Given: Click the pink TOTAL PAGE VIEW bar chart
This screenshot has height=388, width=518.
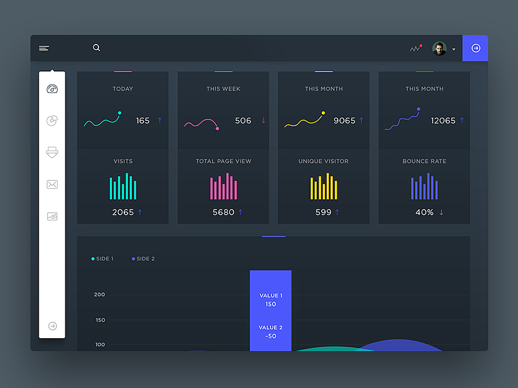Looking at the screenshot, I should tap(223, 186).
